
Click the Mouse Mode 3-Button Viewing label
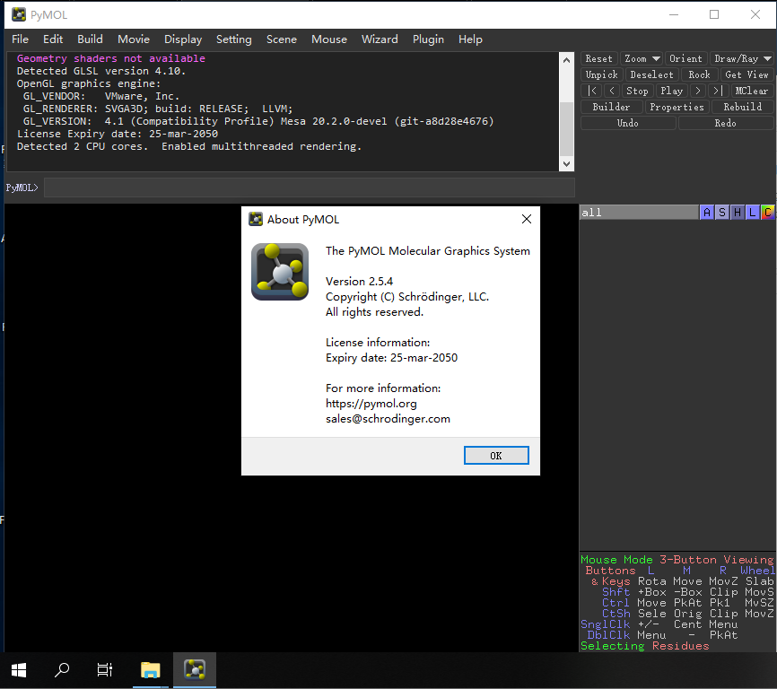pos(677,560)
